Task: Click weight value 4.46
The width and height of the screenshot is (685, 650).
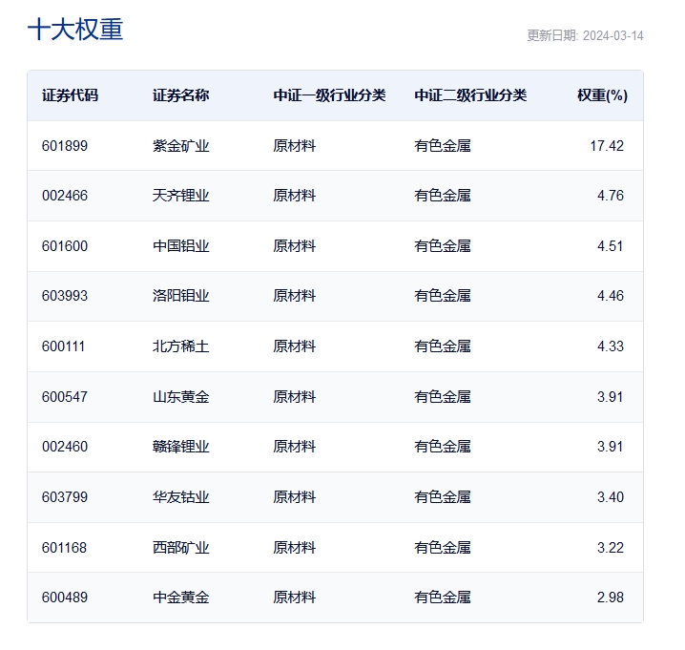Action: (611, 296)
